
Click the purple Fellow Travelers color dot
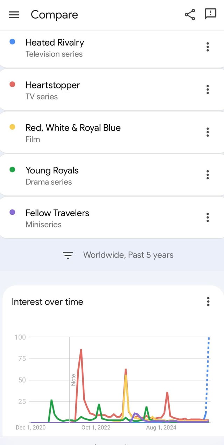(12, 212)
